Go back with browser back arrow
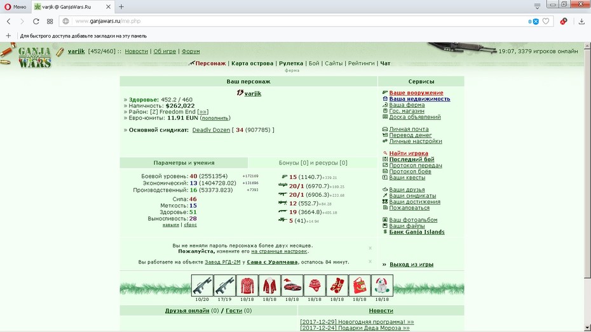The image size is (591, 332). [9, 22]
